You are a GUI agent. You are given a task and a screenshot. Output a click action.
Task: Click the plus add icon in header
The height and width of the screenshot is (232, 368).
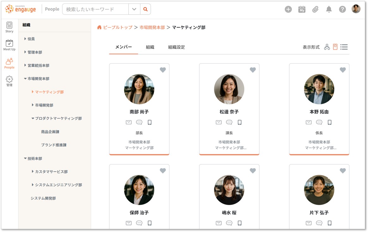[x=288, y=9]
